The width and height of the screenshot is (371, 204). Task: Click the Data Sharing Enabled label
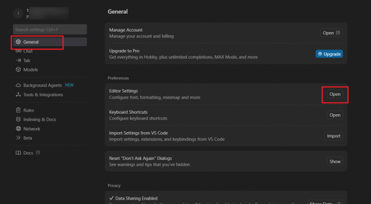[x=136, y=199]
